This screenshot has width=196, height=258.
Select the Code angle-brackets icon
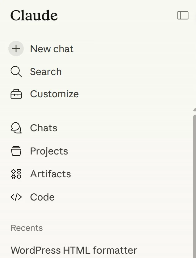pos(16,197)
